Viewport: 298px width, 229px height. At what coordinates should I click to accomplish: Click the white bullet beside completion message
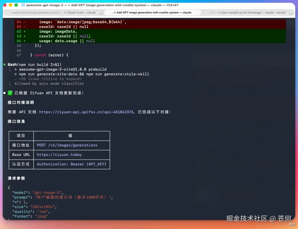pos(4,93)
